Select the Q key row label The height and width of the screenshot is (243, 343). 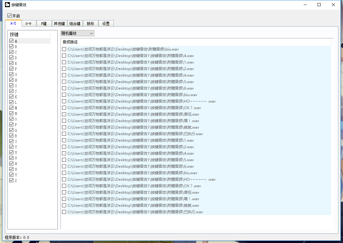[x=16, y=130]
